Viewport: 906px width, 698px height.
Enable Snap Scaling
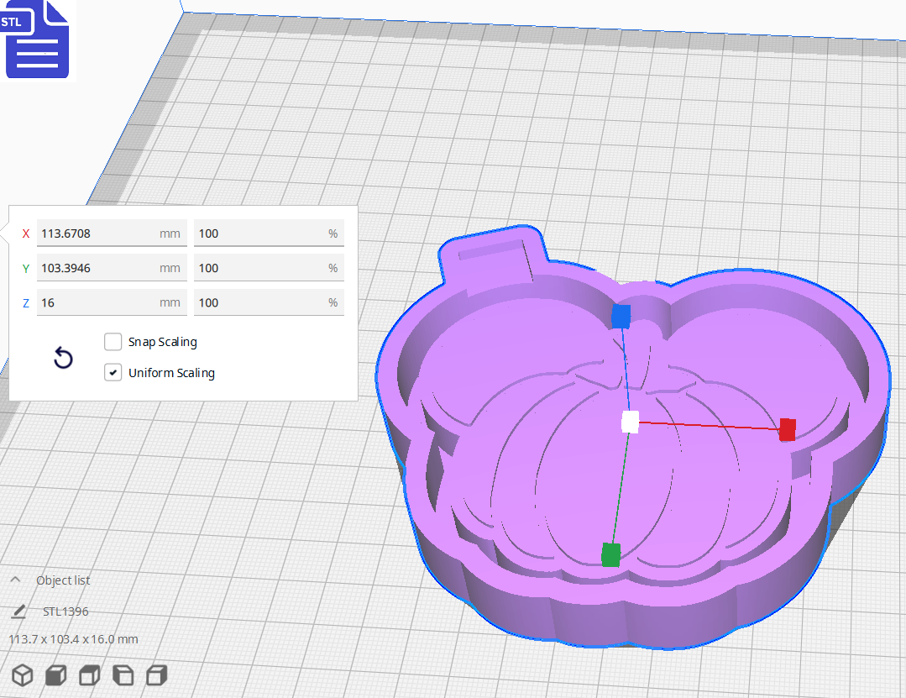click(x=113, y=341)
